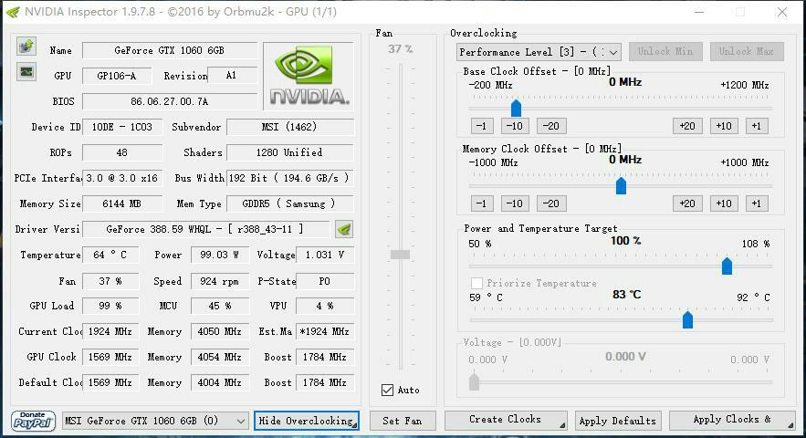The width and height of the screenshot is (806, 438).
Task: Click the Name field GeForce GTX 1060 6GB
Action: (170, 50)
